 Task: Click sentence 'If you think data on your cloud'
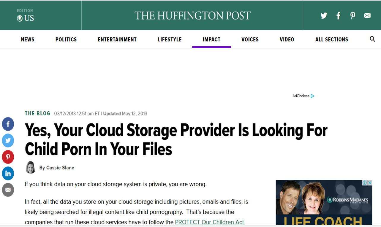(116, 184)
